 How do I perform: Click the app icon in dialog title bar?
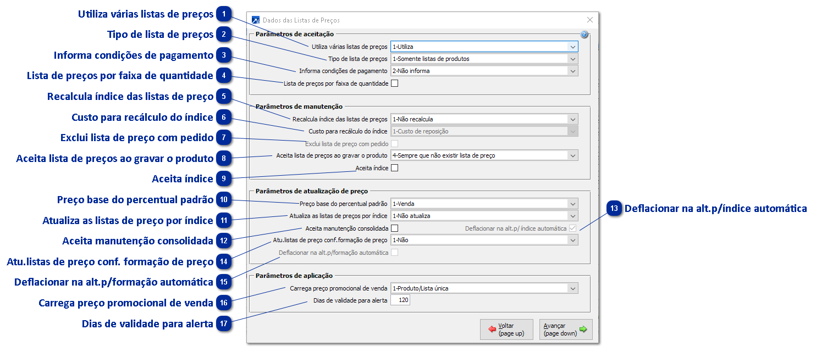pyautogui.click(x=256, y=20)
